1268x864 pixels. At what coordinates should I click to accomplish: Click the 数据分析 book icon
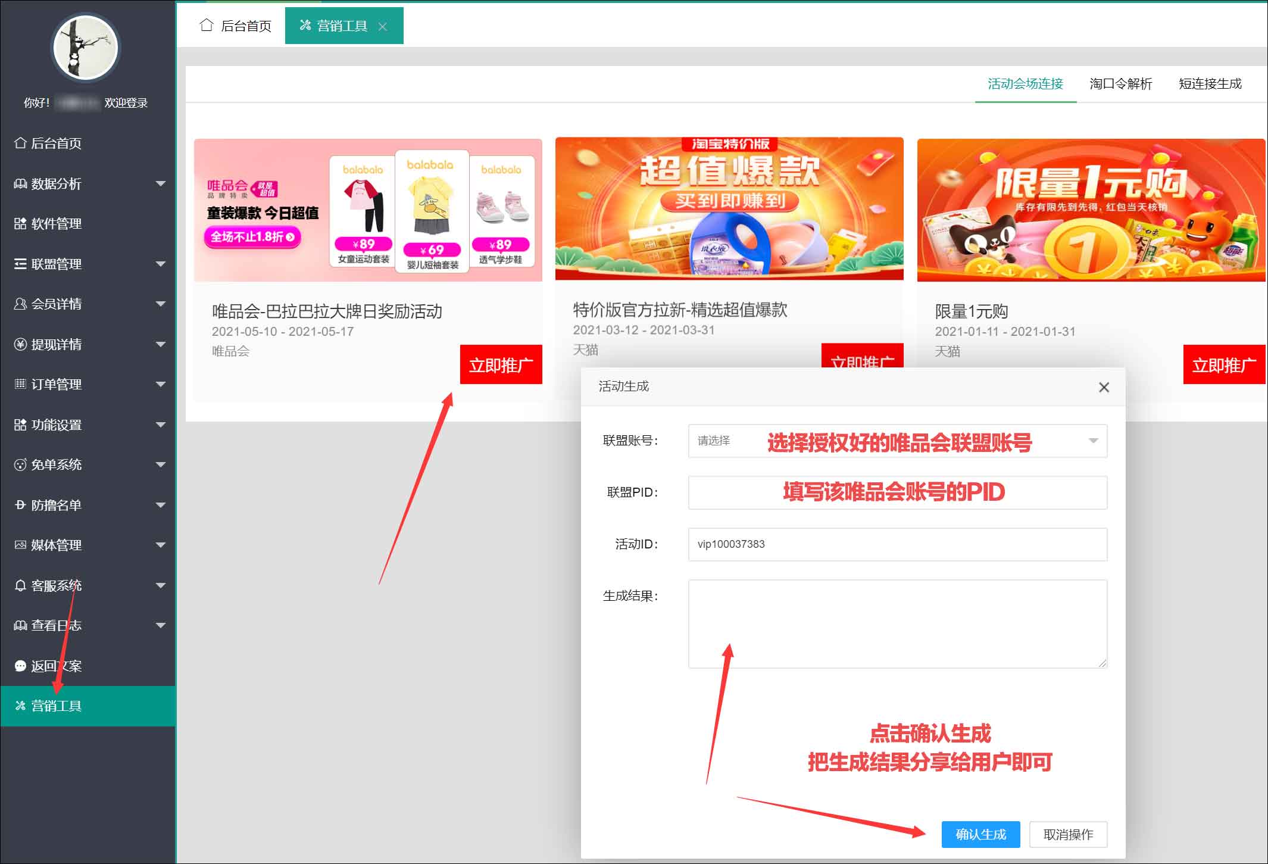point(20,183)
